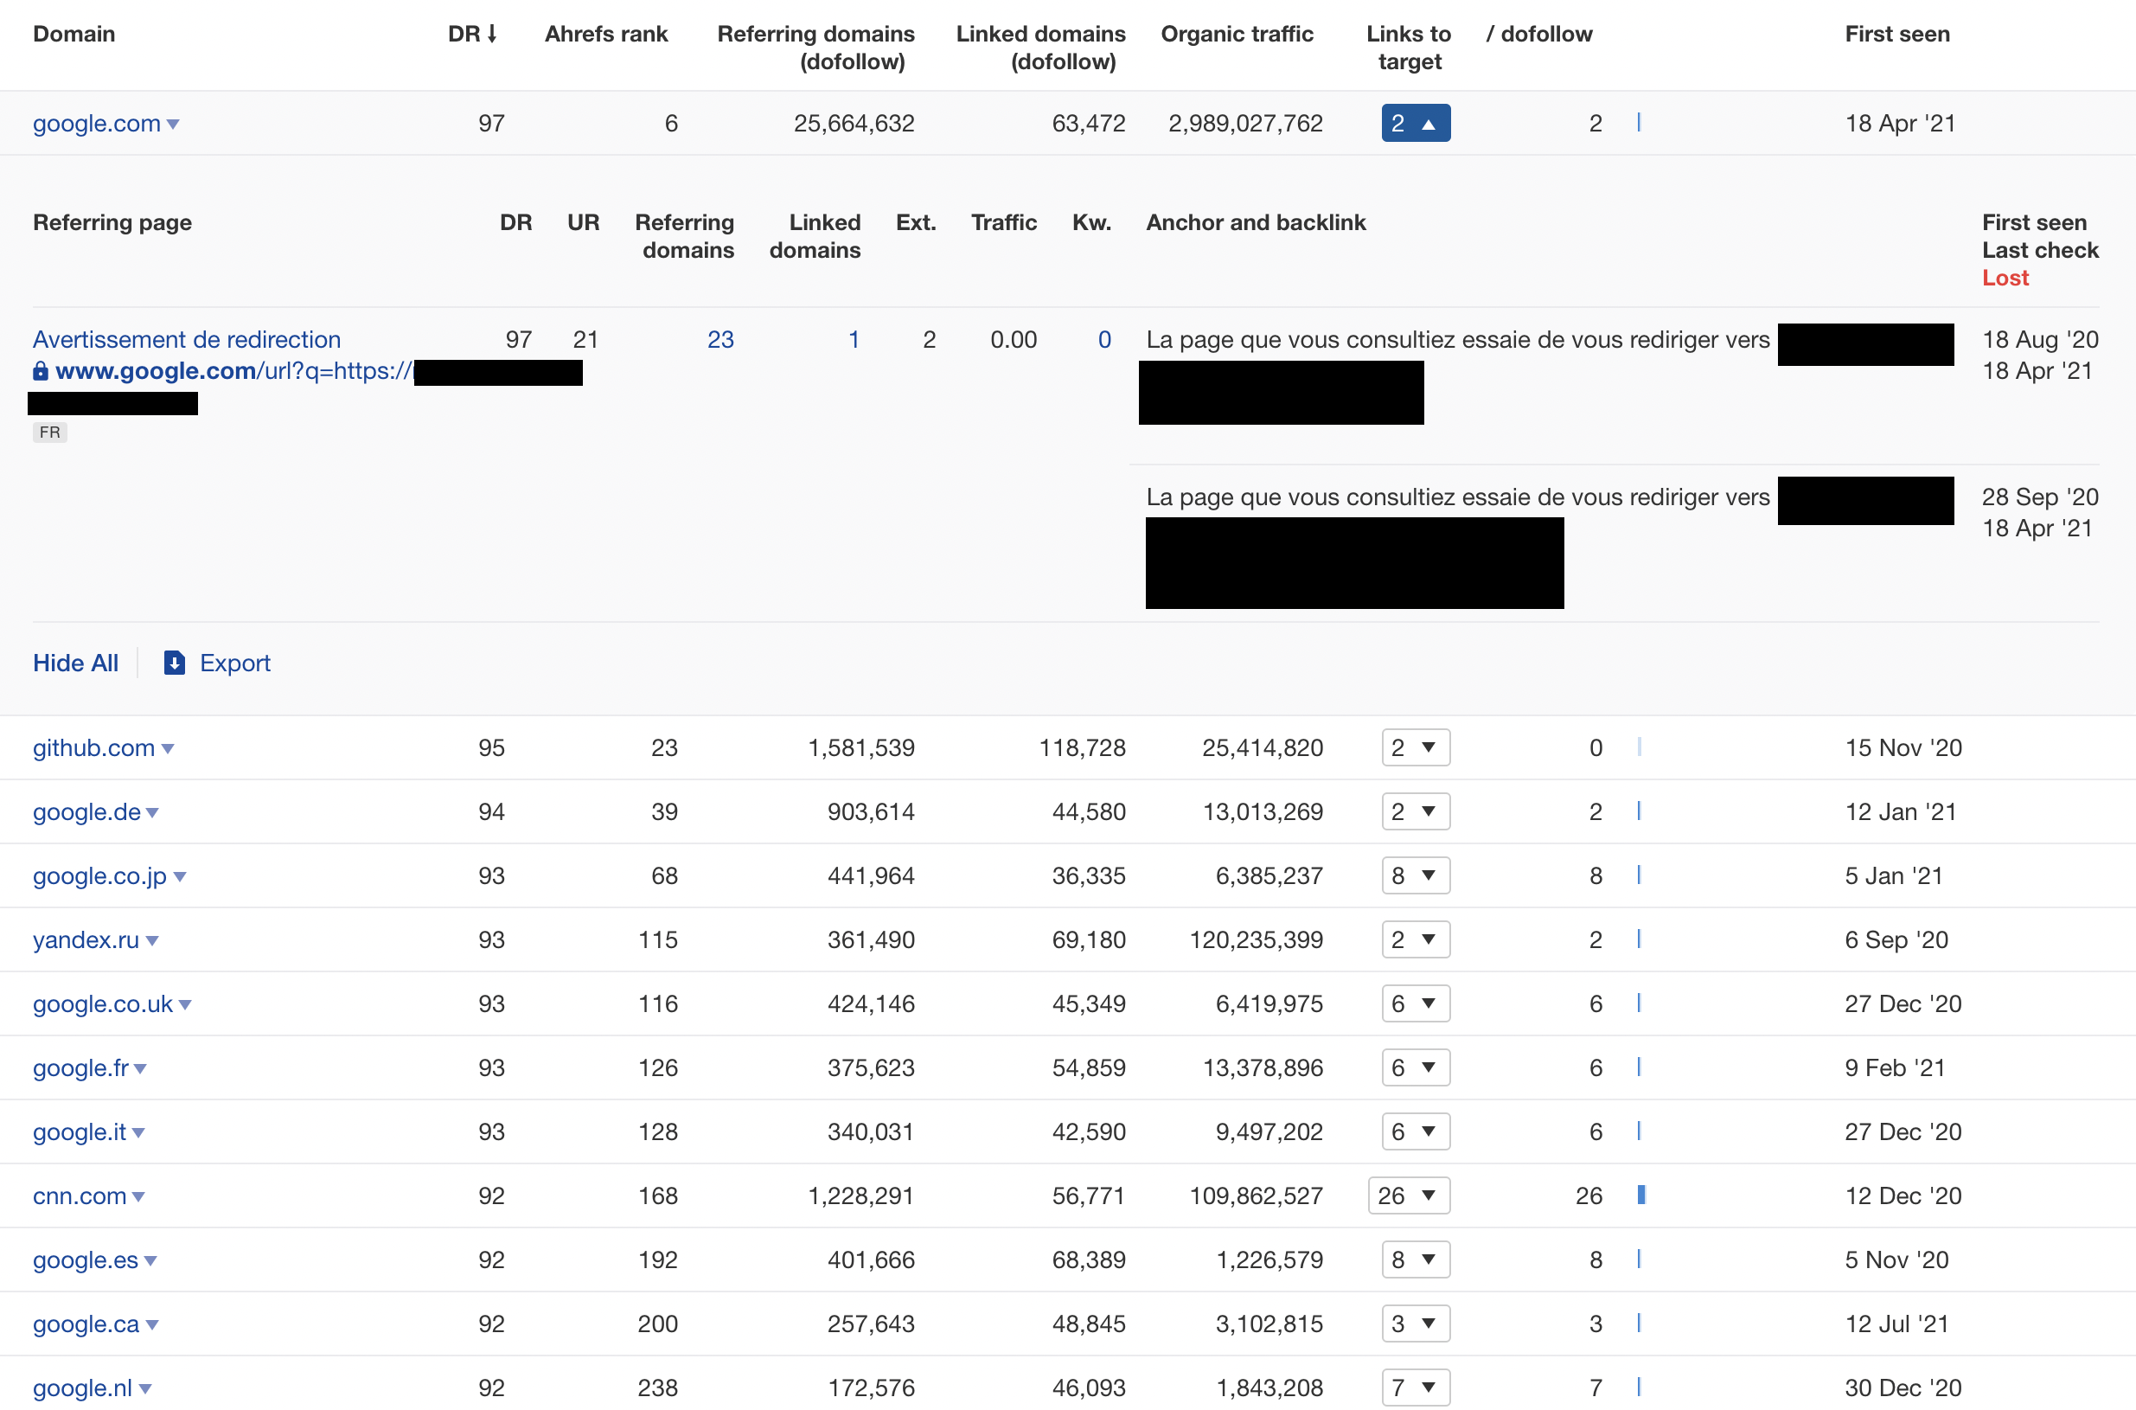
Task: Click the google.de domain link
Action: 86,811
